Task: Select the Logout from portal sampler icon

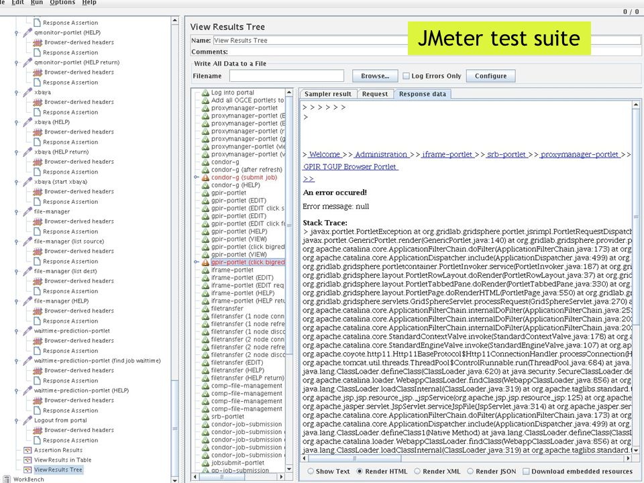Action: (x=28, y=421)
